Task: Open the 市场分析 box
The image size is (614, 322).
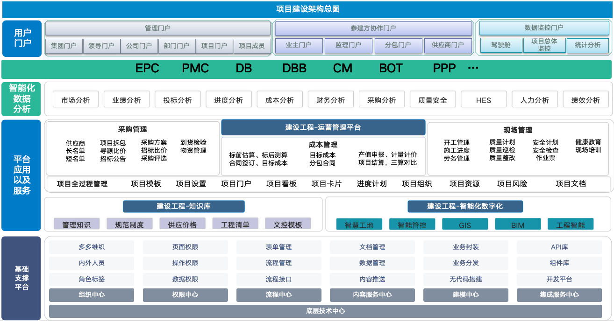Action: tap(76, 100)
